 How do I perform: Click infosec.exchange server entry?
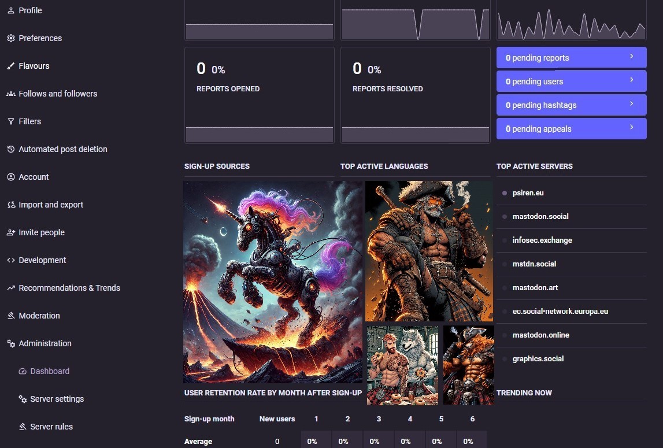(542, 240)
